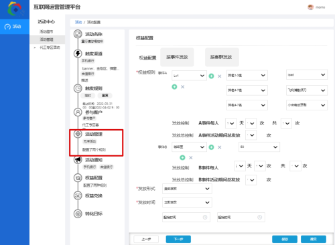Click the 参与客户 person icon
Viewport: 335px width, 245px height.
78,112
